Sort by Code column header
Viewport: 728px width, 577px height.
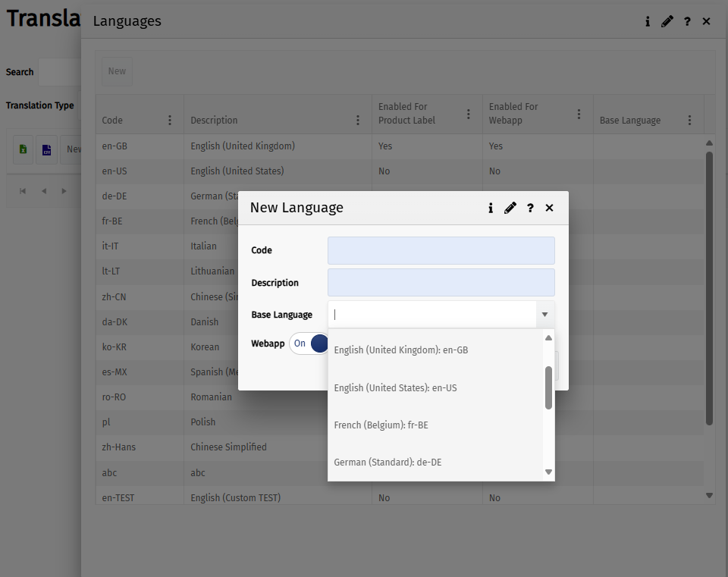point(112,121)
